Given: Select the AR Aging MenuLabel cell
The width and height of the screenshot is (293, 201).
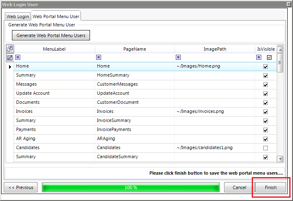Looking at the screenshot, I should tap(54, 139).
